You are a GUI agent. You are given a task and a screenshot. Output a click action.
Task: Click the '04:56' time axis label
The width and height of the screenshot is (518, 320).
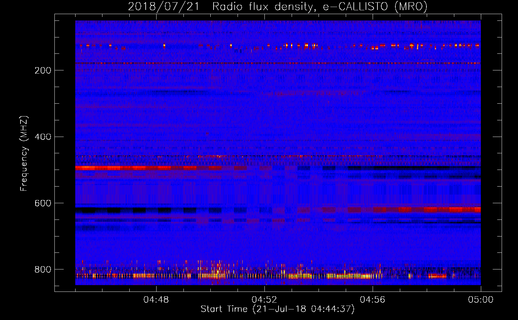tap(373, 300)
